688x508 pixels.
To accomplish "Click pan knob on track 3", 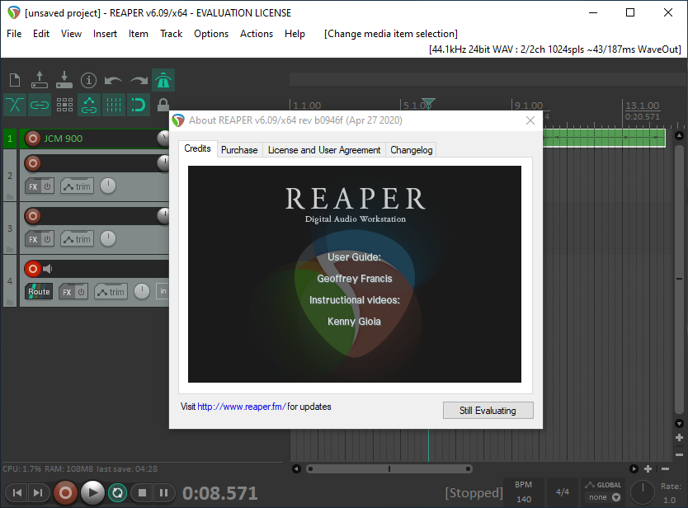I will [108, 238].
